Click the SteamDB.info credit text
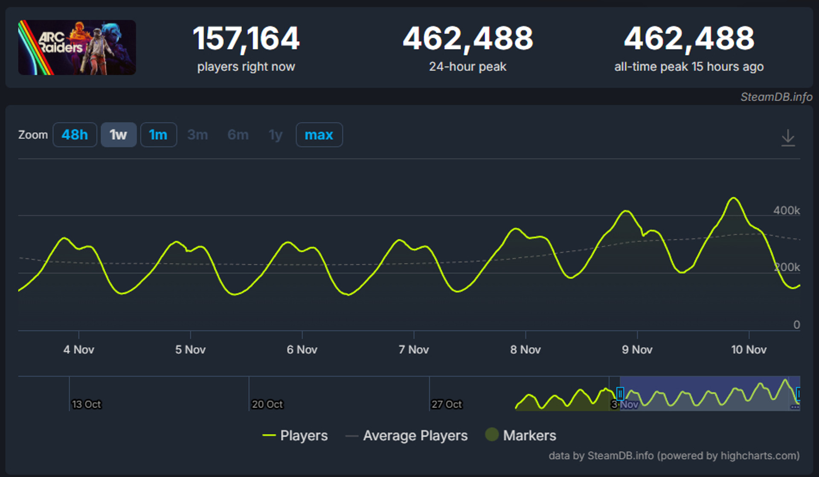Screen dimensions: 819x477 pos(776,97)
